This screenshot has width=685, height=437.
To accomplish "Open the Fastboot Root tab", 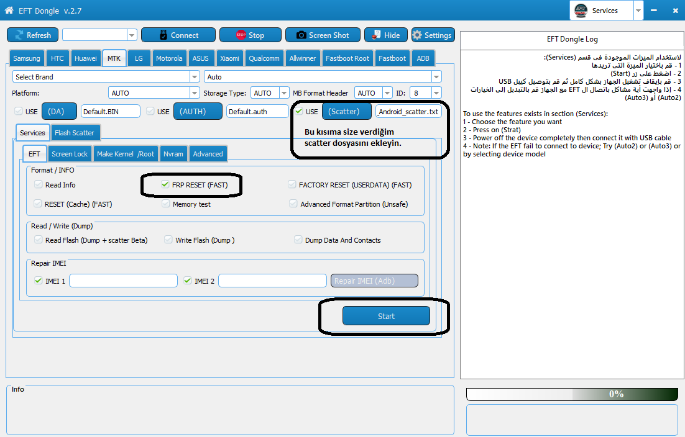I will tap(347, 58).
